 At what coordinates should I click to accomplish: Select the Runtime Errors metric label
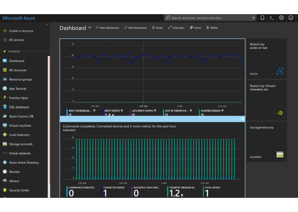click(x=211, y=111)
